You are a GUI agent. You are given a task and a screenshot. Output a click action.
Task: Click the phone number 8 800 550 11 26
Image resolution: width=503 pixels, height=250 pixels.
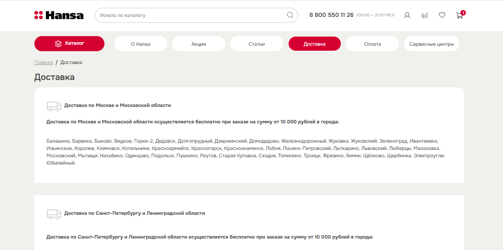[331, 15]
